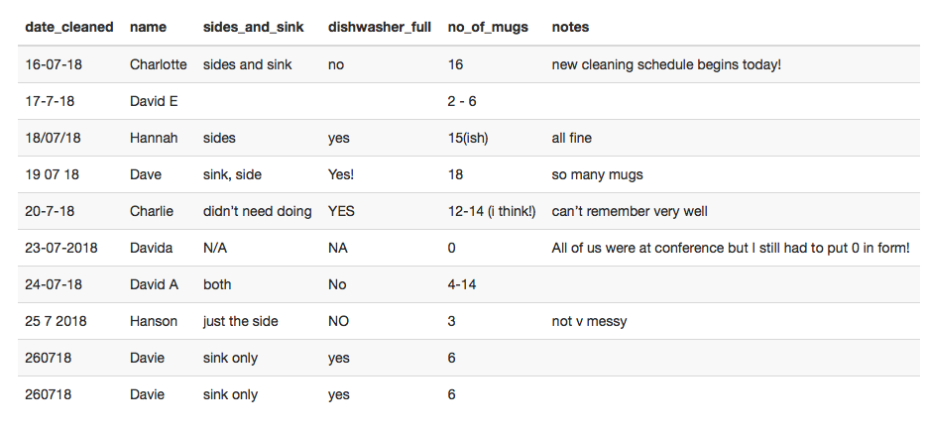Click the 'so many mugs' note
This screenshot has width=928, height=430.
click(597, 174)
